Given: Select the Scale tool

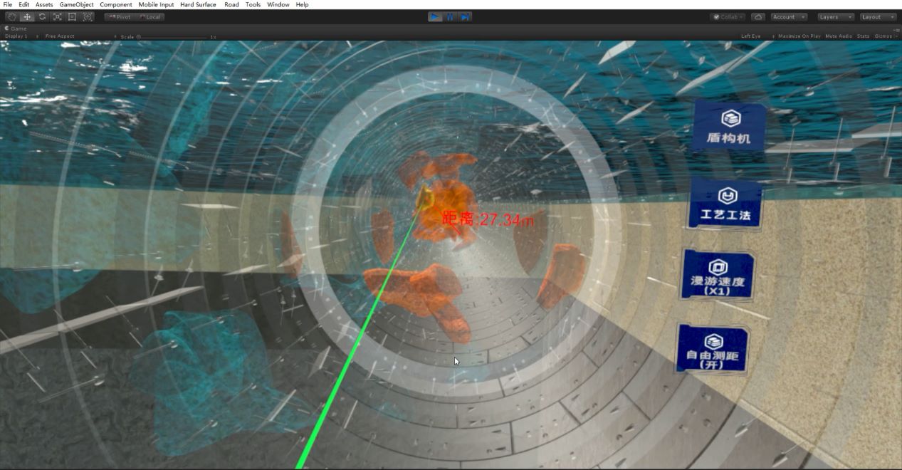Looking at the screenshot, I should [x=57, y=16].
